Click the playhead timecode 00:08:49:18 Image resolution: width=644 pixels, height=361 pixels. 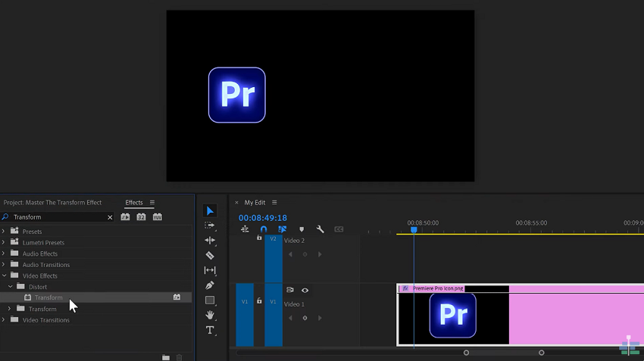coord(263,218)
